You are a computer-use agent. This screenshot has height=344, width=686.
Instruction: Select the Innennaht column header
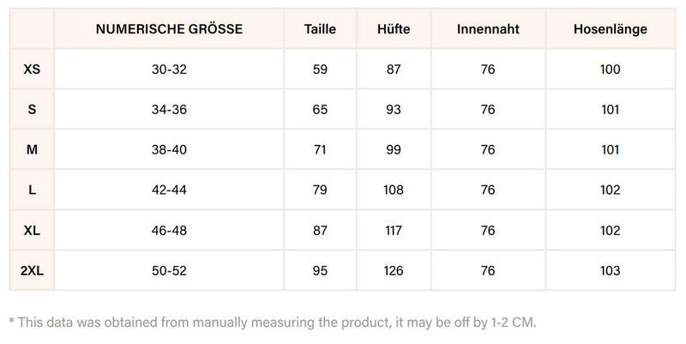[488, 29]
